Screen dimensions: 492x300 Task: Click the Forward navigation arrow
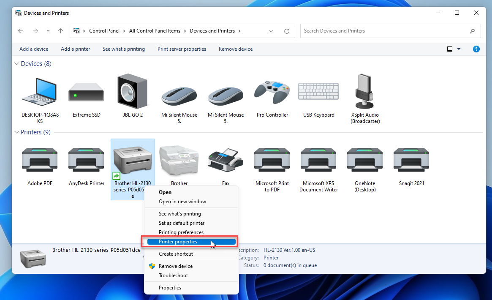pos(35,31)
